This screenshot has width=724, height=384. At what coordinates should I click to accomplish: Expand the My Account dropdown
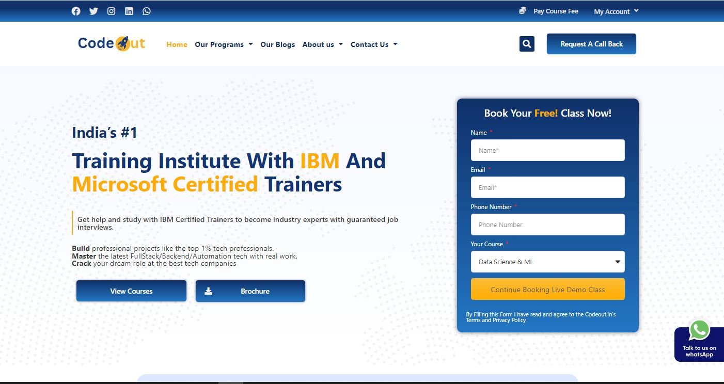tap(616, 11)
